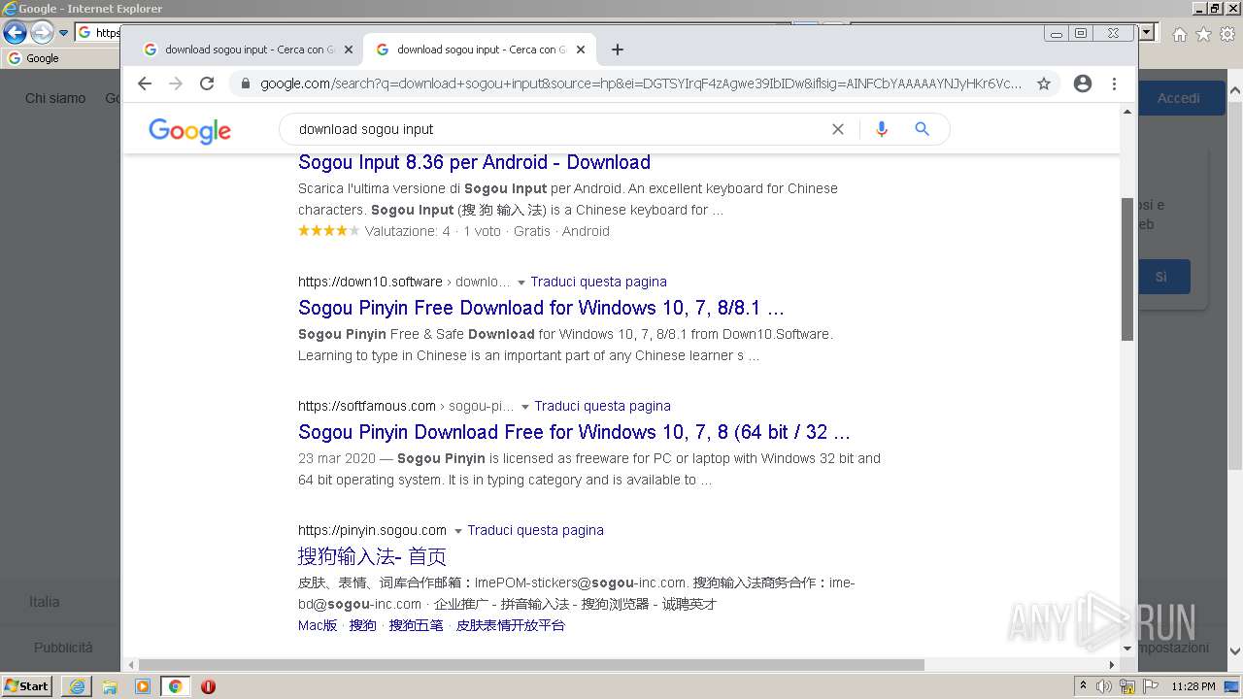Click the vertical scrollbar thumb

[1127, 269]
